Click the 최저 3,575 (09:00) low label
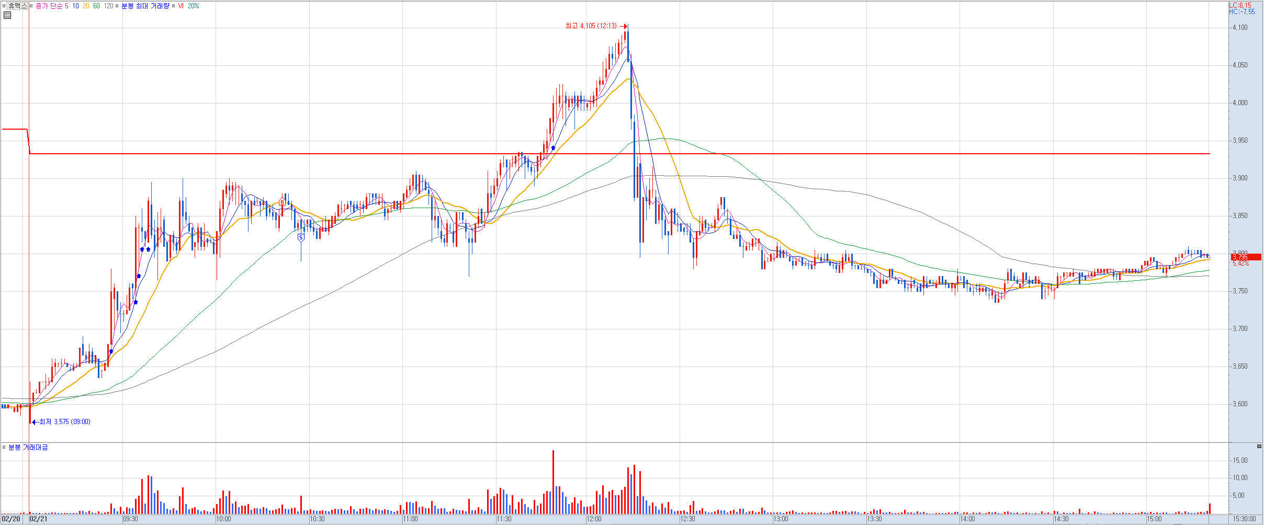The height and width of the screenshot is (525, 1264). pos(64,421)
